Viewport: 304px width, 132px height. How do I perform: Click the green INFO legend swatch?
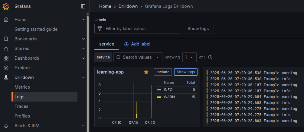pyautogui.click(x=159, y=90)
